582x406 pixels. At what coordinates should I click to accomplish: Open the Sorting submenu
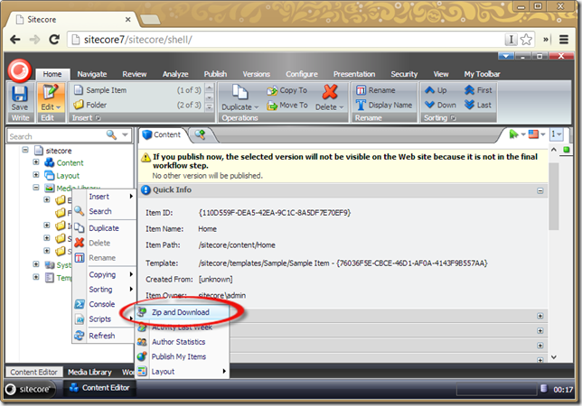click(104, 290)
